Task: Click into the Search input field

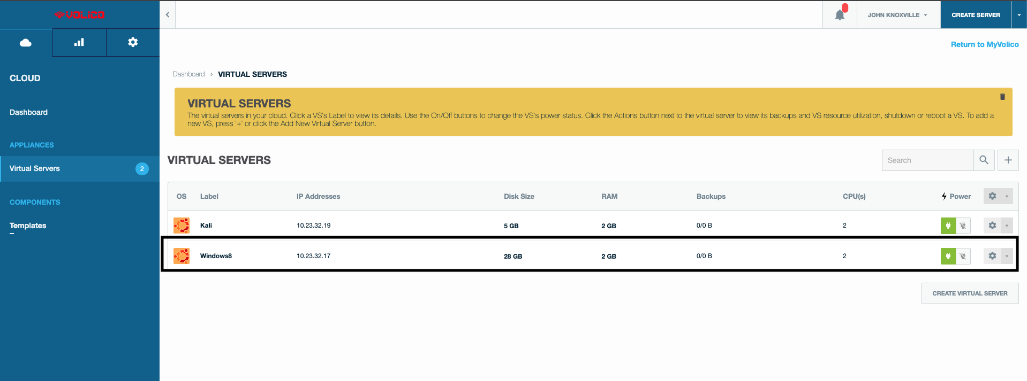Action: pos(927,160)
